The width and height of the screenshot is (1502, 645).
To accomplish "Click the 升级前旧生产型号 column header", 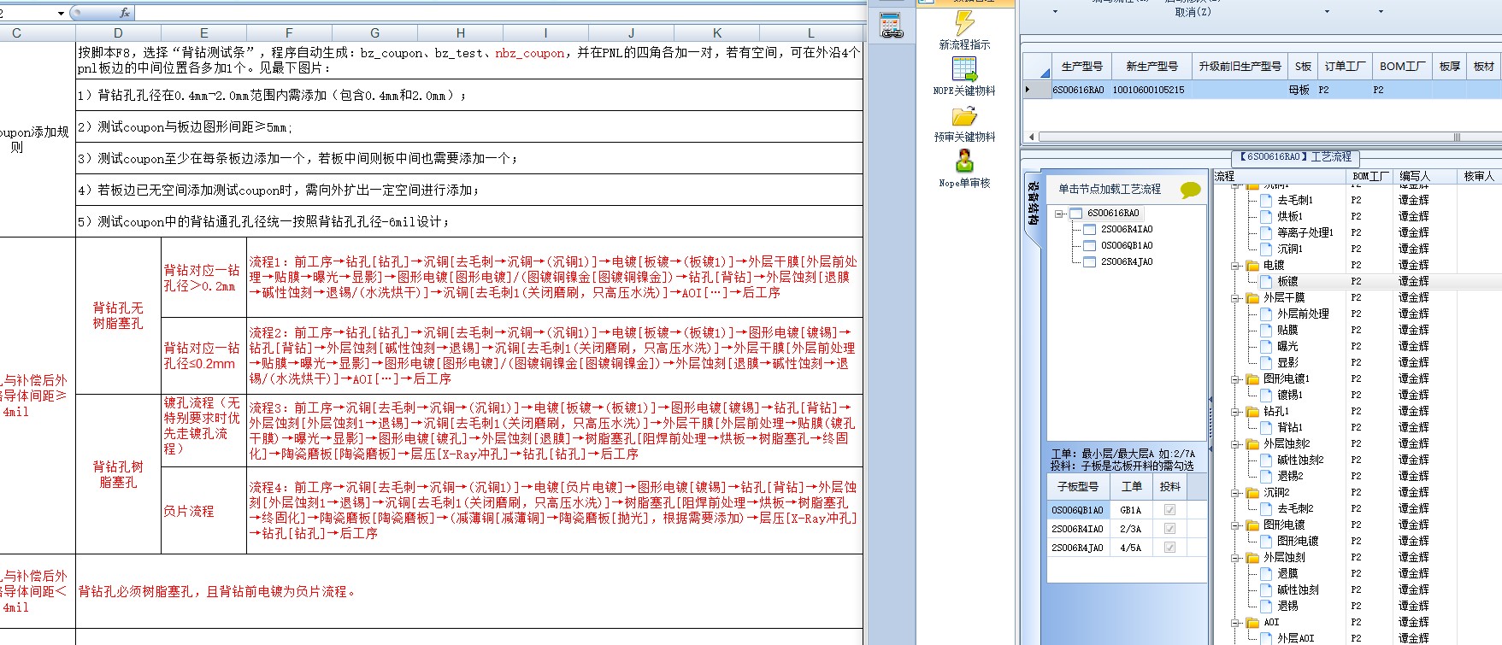I will click(1240, 66).
